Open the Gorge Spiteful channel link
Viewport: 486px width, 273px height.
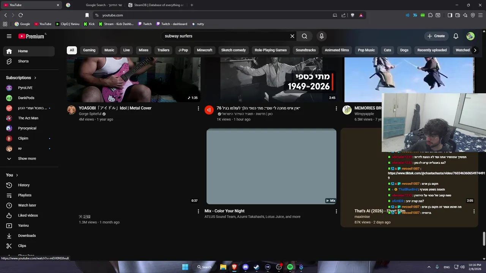tap(90, 114)
